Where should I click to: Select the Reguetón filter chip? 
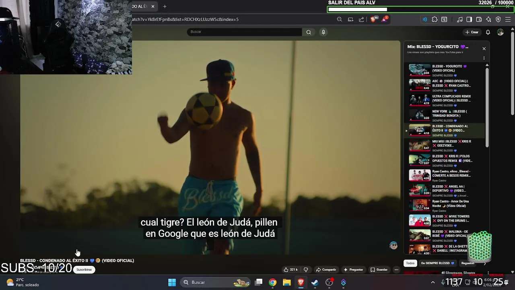[468, 263]
